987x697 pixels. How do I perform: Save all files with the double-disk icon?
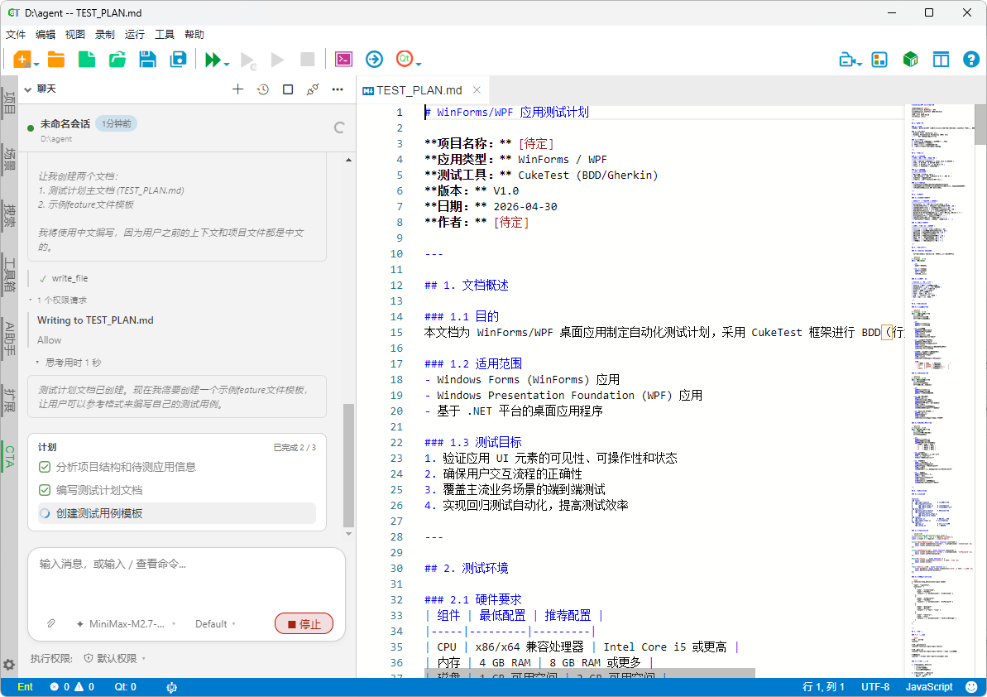(178, 60)
